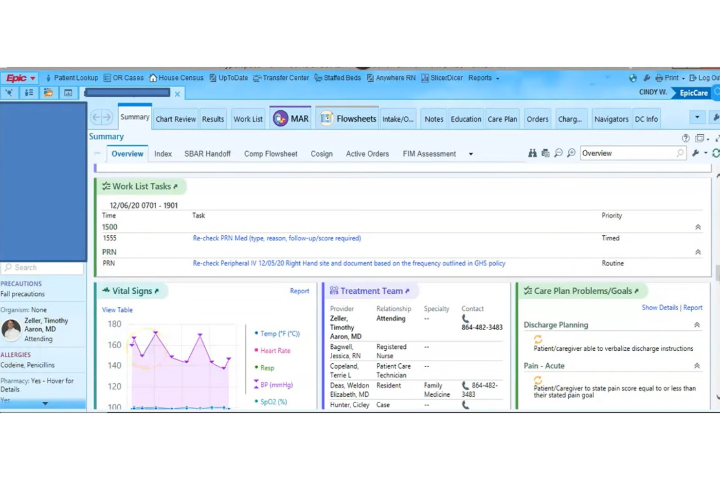
Task: Click Vital Signs View Table link
Action: [117, 310]
